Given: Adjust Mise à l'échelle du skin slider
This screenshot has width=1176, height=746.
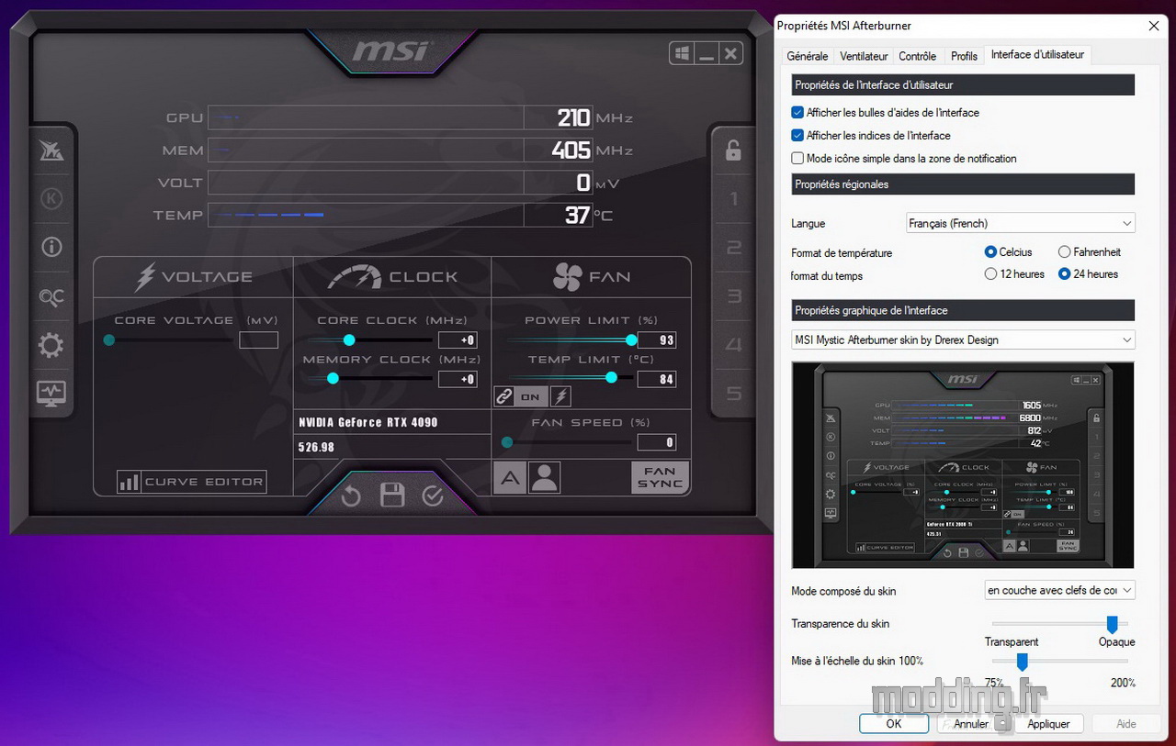Looking at the screenshot, I should 1022,662.
